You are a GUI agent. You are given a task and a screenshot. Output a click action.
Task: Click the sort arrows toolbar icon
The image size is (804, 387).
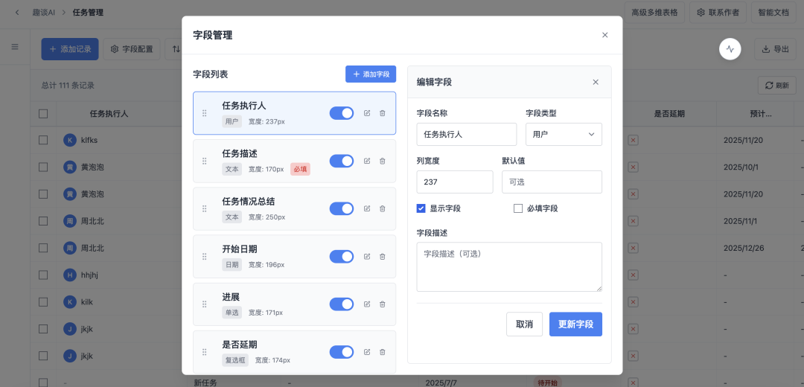pyautogui.click(x=175, y=49)
